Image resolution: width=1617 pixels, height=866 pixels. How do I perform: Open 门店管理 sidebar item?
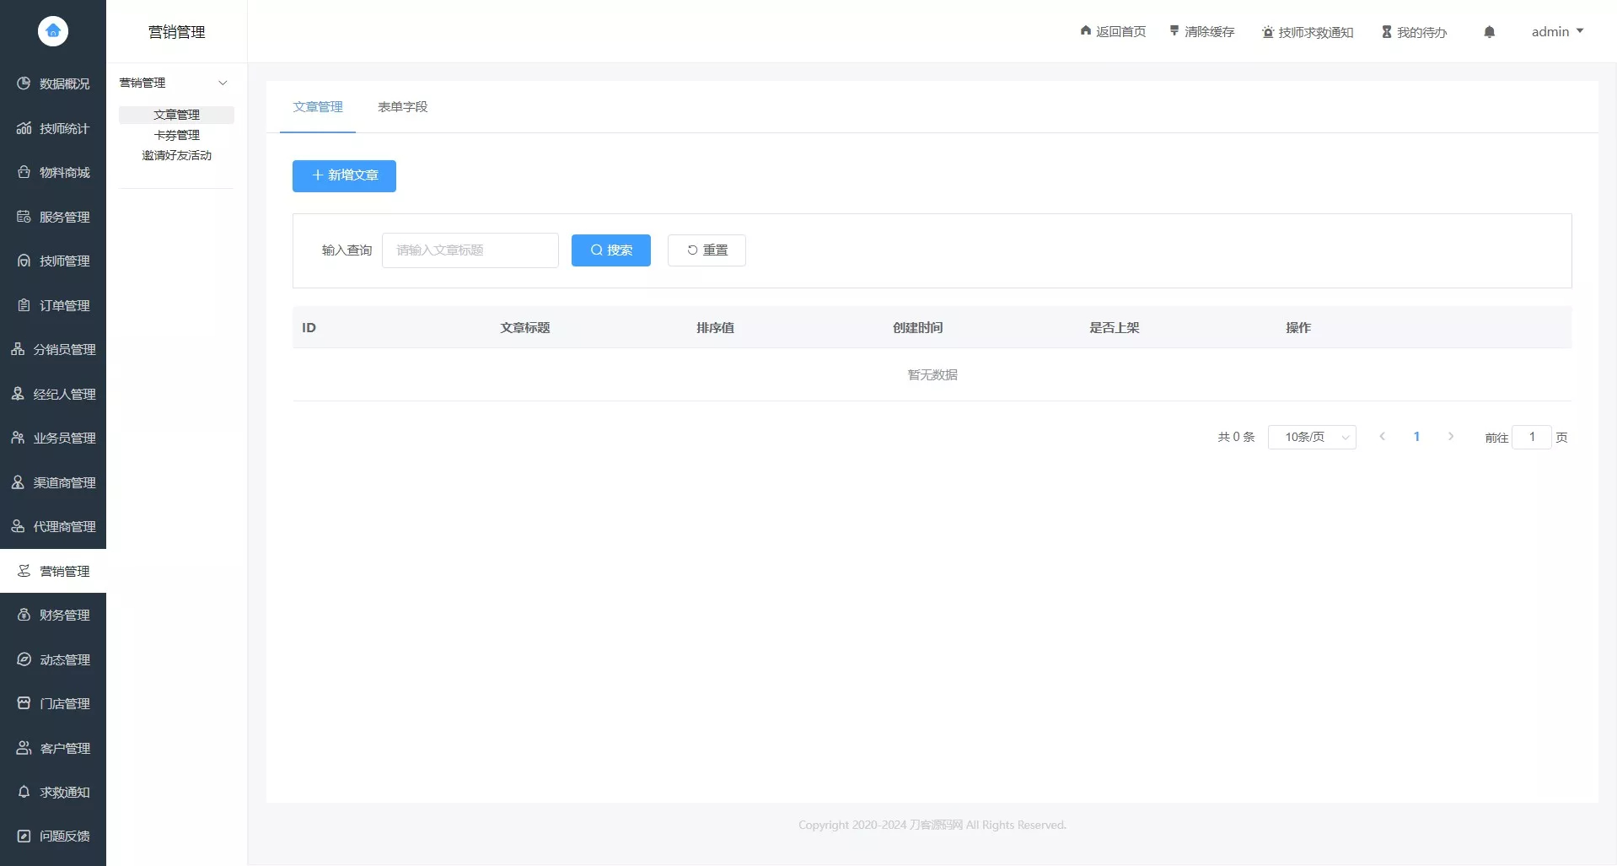click(x=53, y=703)
